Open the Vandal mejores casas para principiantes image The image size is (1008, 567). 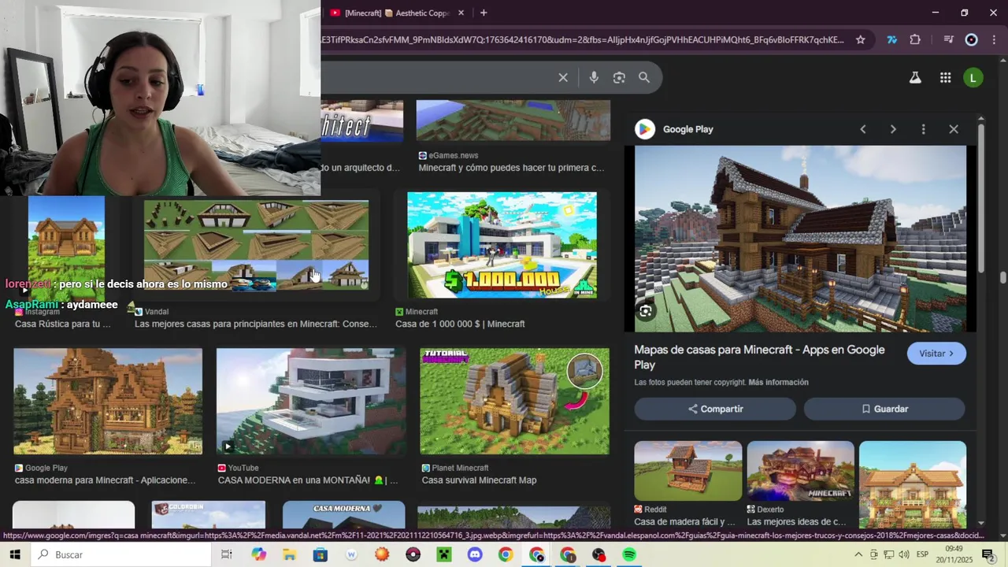(x=256, y=245)
